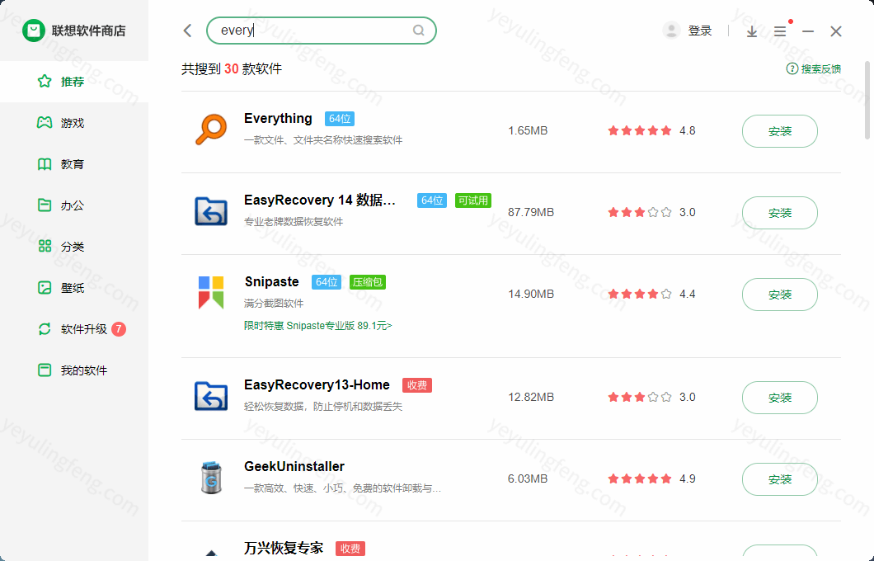
Task: Click the 12.82MB size text
Action: click(531, 397)
